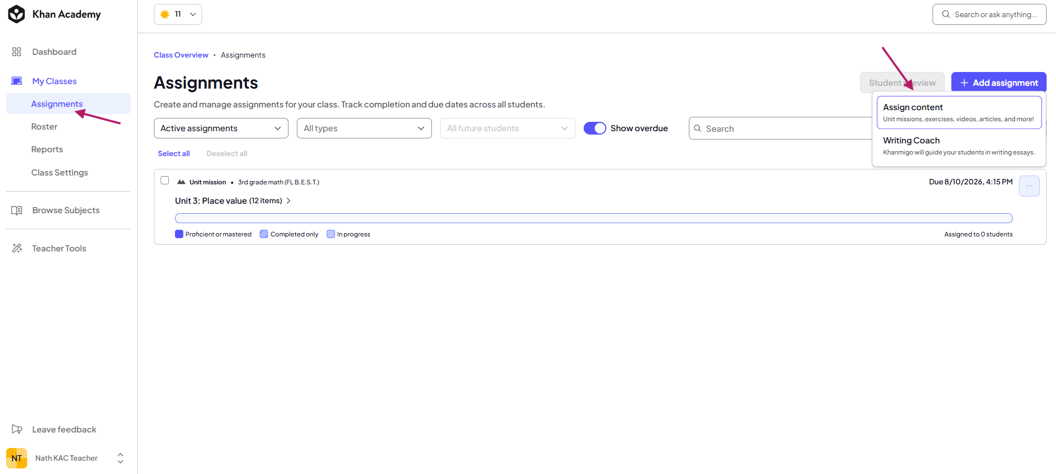Screen dimensions: 1056x474
Task: Open the three-dot menu for Place value assignment
Action: point(1029,186)
